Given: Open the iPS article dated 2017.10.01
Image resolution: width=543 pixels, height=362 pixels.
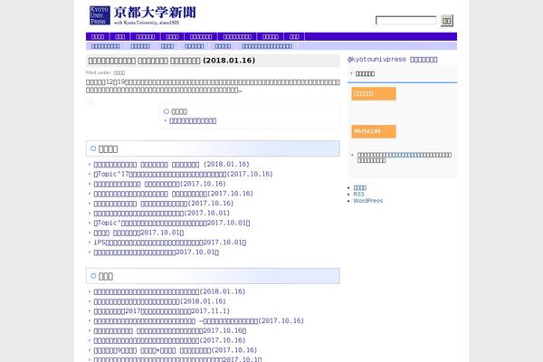Looking at the screenshot, I should tap(170, 243).
